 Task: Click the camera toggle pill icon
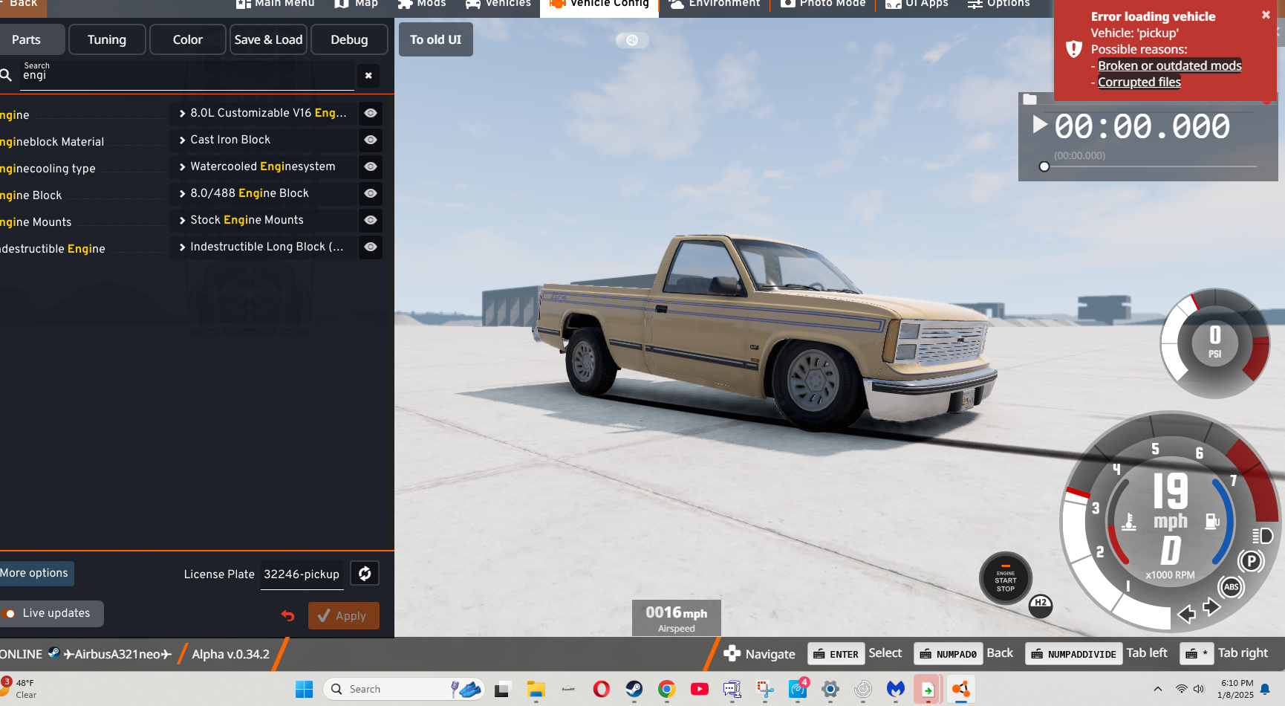pyautogui.click(x=632, y=40)
